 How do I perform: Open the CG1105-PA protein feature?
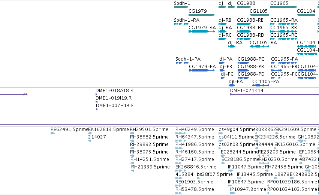click(261, 85)
